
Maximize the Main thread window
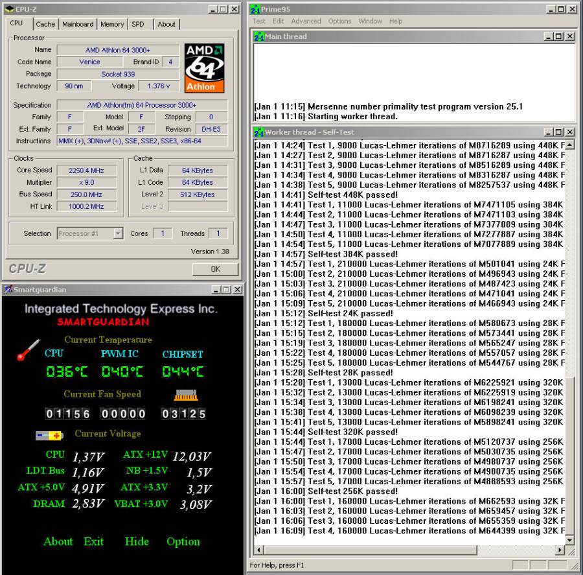558,36
